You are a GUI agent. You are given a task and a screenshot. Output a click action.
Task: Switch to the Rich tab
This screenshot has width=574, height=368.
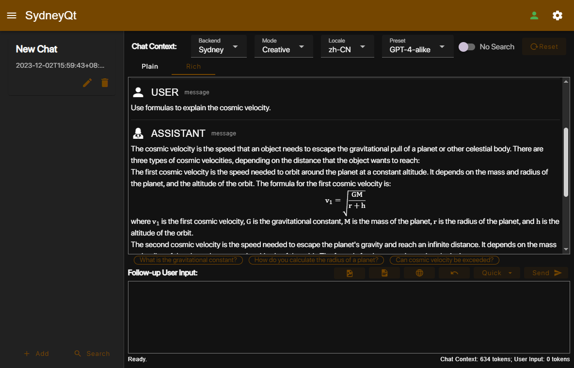tap(193, 66)
